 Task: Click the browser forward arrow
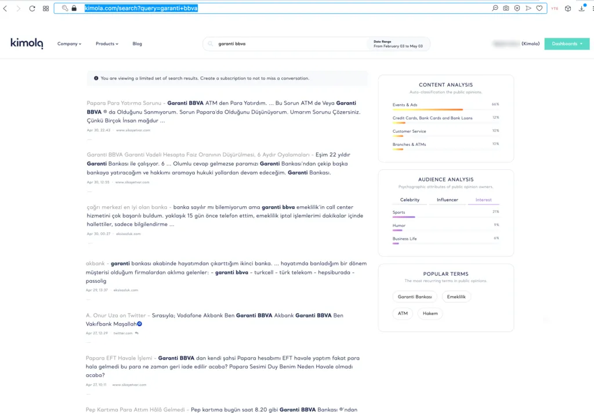tap(18, 8)
